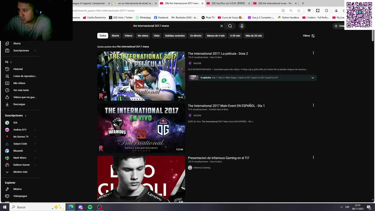Open more options for Main Event Día 1
Viewport: 375px width, 211px height.
coord(313,105)
